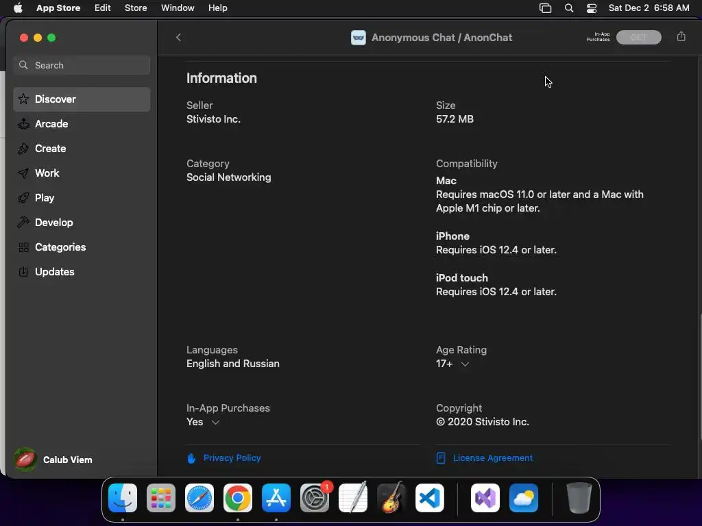The image size is (702, 526).
Task: Open the Apple menu
Action: pyautogui.click(x=18, y=8)
